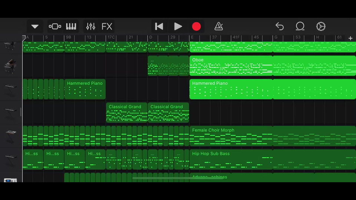Image resolution: width=356 pixels, height=200 pixels.
Task: Select first Hi...ss region at section A
Action: click(x=33, y=159)
